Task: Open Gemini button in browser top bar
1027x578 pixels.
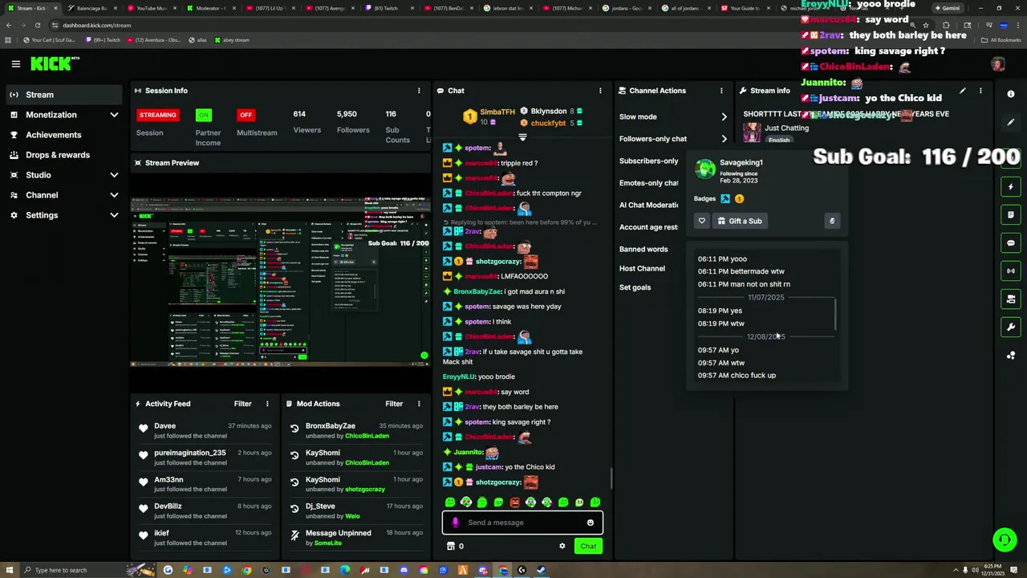Action: (947, 8)
